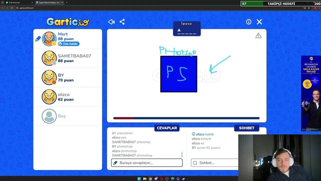The image size is (321, 181).
Task: Mute the game sound with speaker icon
Action: 111,22
